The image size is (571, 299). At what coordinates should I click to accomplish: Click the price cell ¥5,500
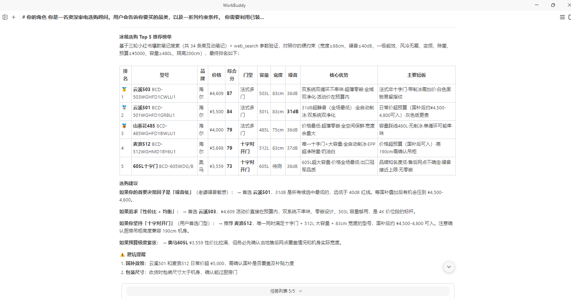coord(216,111)
